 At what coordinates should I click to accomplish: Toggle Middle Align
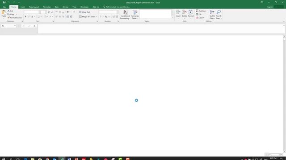pos(60,12)
